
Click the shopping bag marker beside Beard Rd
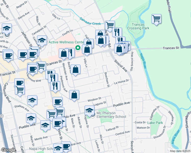(75, 70)
